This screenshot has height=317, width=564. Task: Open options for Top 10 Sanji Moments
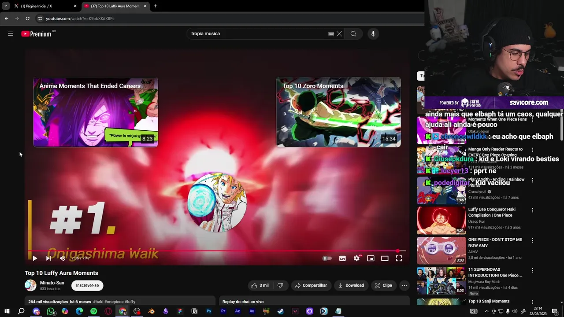click(532, 302)
